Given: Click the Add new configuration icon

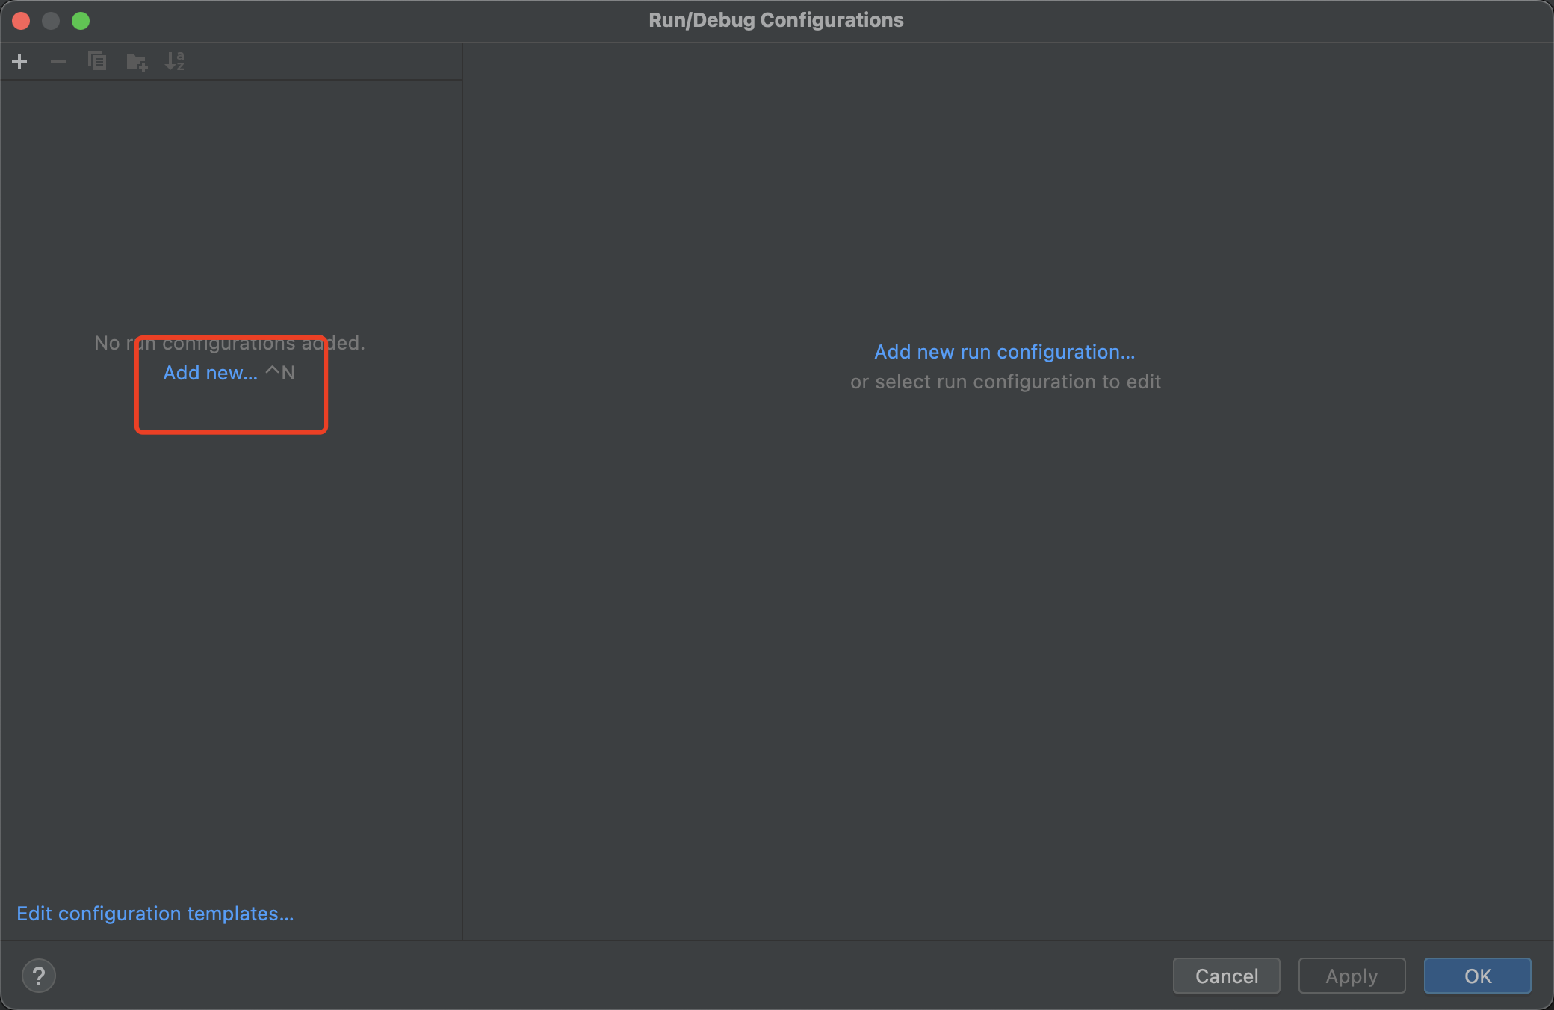Looking at the screenshot, I should pos(20,60).
